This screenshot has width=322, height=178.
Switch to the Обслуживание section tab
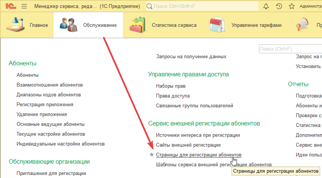(x=88, y=25)
